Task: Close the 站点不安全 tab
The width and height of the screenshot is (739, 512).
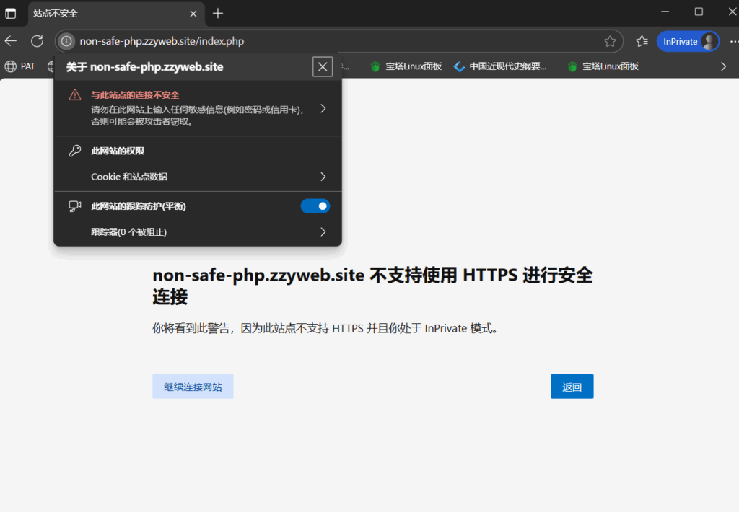Action: (x=193, y=13)
